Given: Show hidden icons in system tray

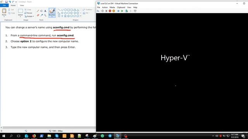Looking at the screenshot, I should point(213,136).
